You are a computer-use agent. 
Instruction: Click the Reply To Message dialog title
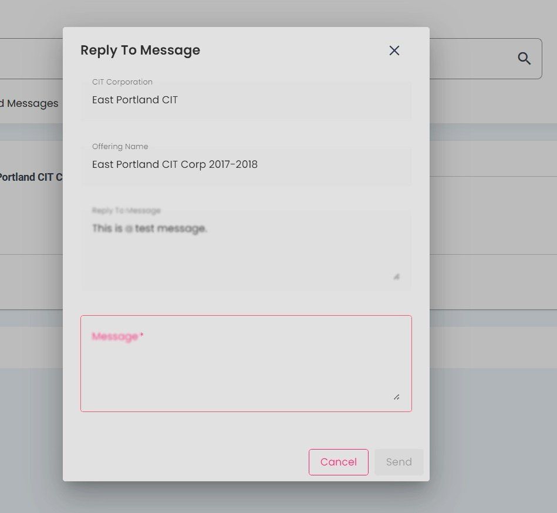coord(140,50)
